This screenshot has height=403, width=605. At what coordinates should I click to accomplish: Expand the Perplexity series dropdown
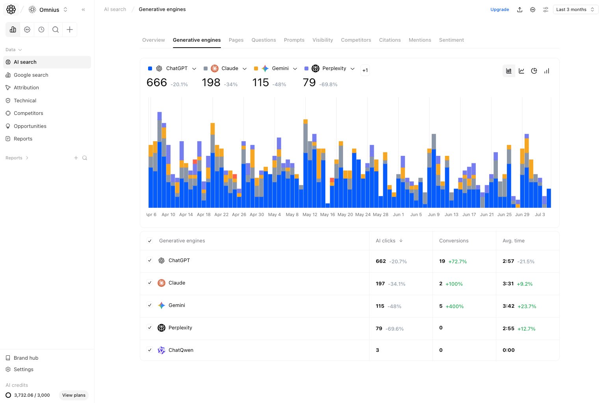click(353, 68)
